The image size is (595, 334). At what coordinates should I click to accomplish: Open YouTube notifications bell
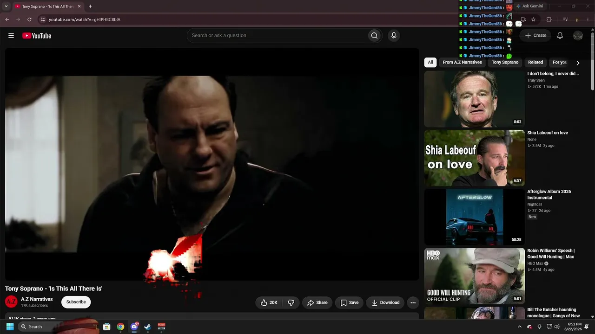pos(560,36)
